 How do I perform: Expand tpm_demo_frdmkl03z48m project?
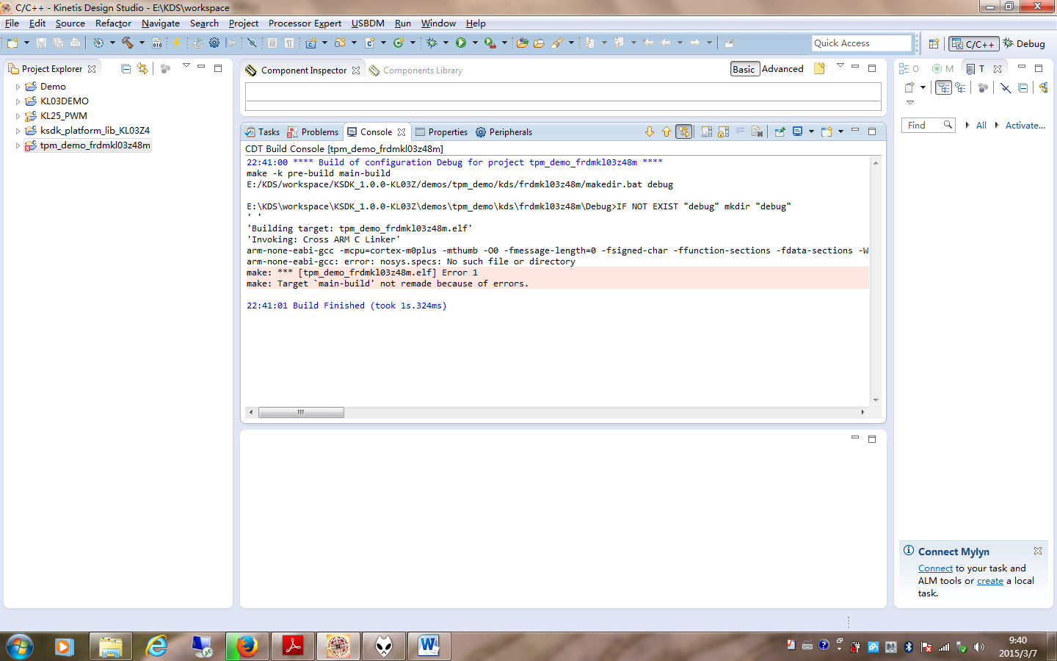point(18,145)
